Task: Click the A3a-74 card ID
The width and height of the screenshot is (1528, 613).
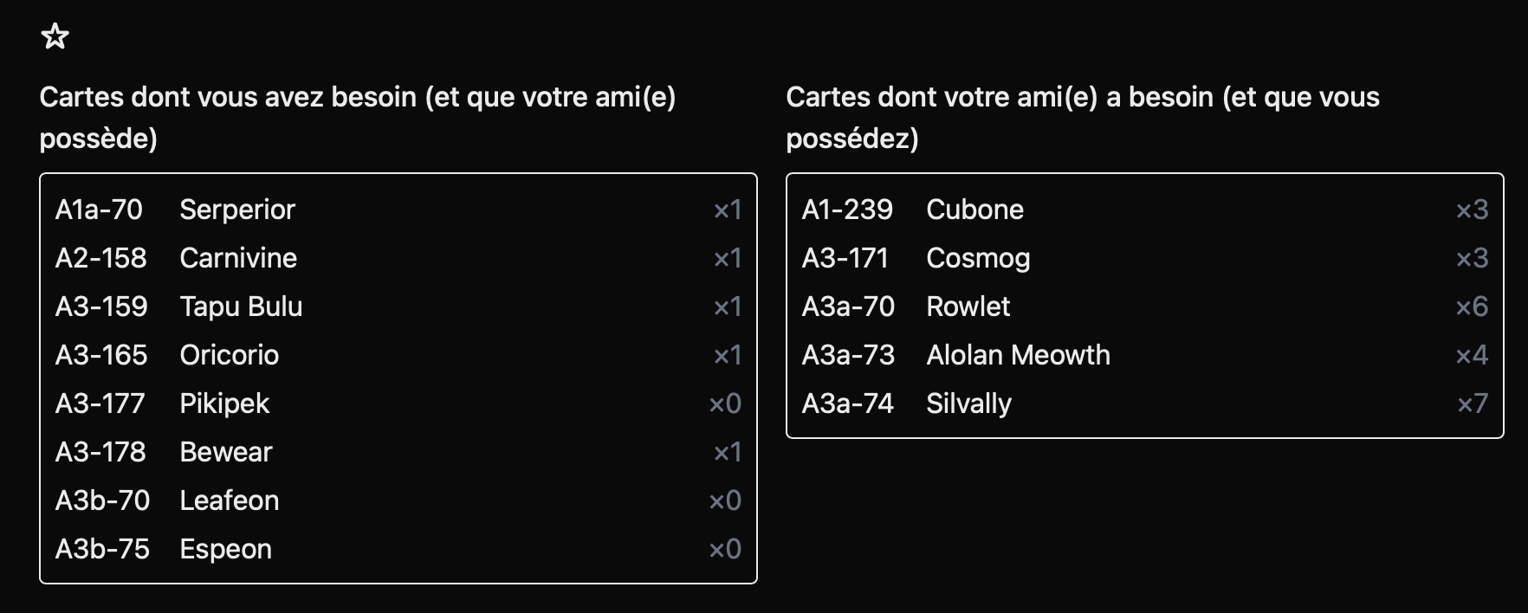Action: (847, 403)
